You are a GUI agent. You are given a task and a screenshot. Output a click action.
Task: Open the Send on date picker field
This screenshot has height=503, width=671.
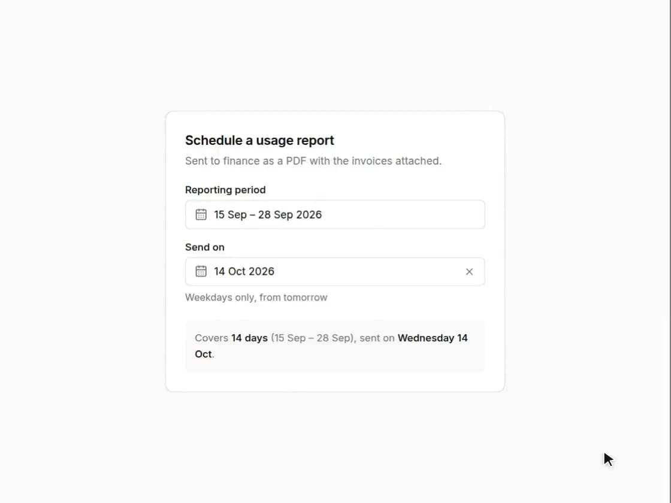[335, 272]
